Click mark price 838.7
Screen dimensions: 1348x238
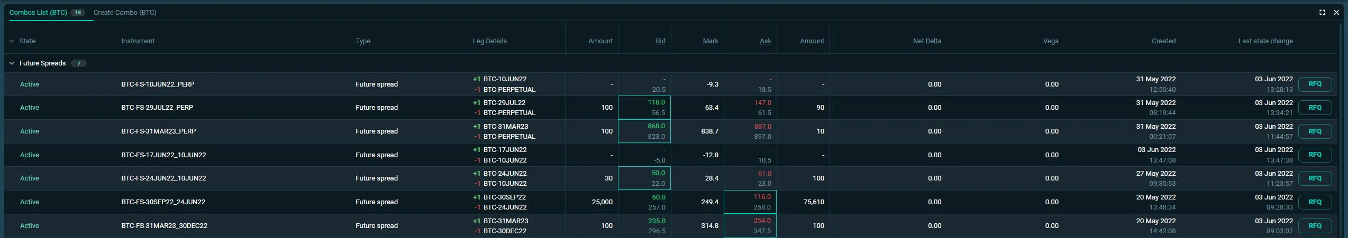click(709, 131)
